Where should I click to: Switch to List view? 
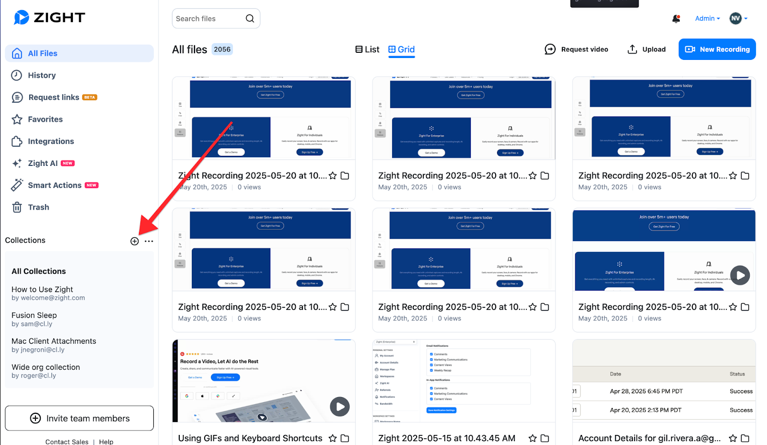coord(367,49)
